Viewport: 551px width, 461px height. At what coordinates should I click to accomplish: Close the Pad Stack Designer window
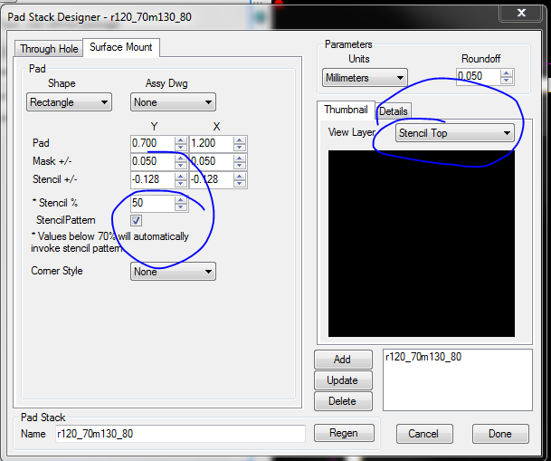click(521, 14)
